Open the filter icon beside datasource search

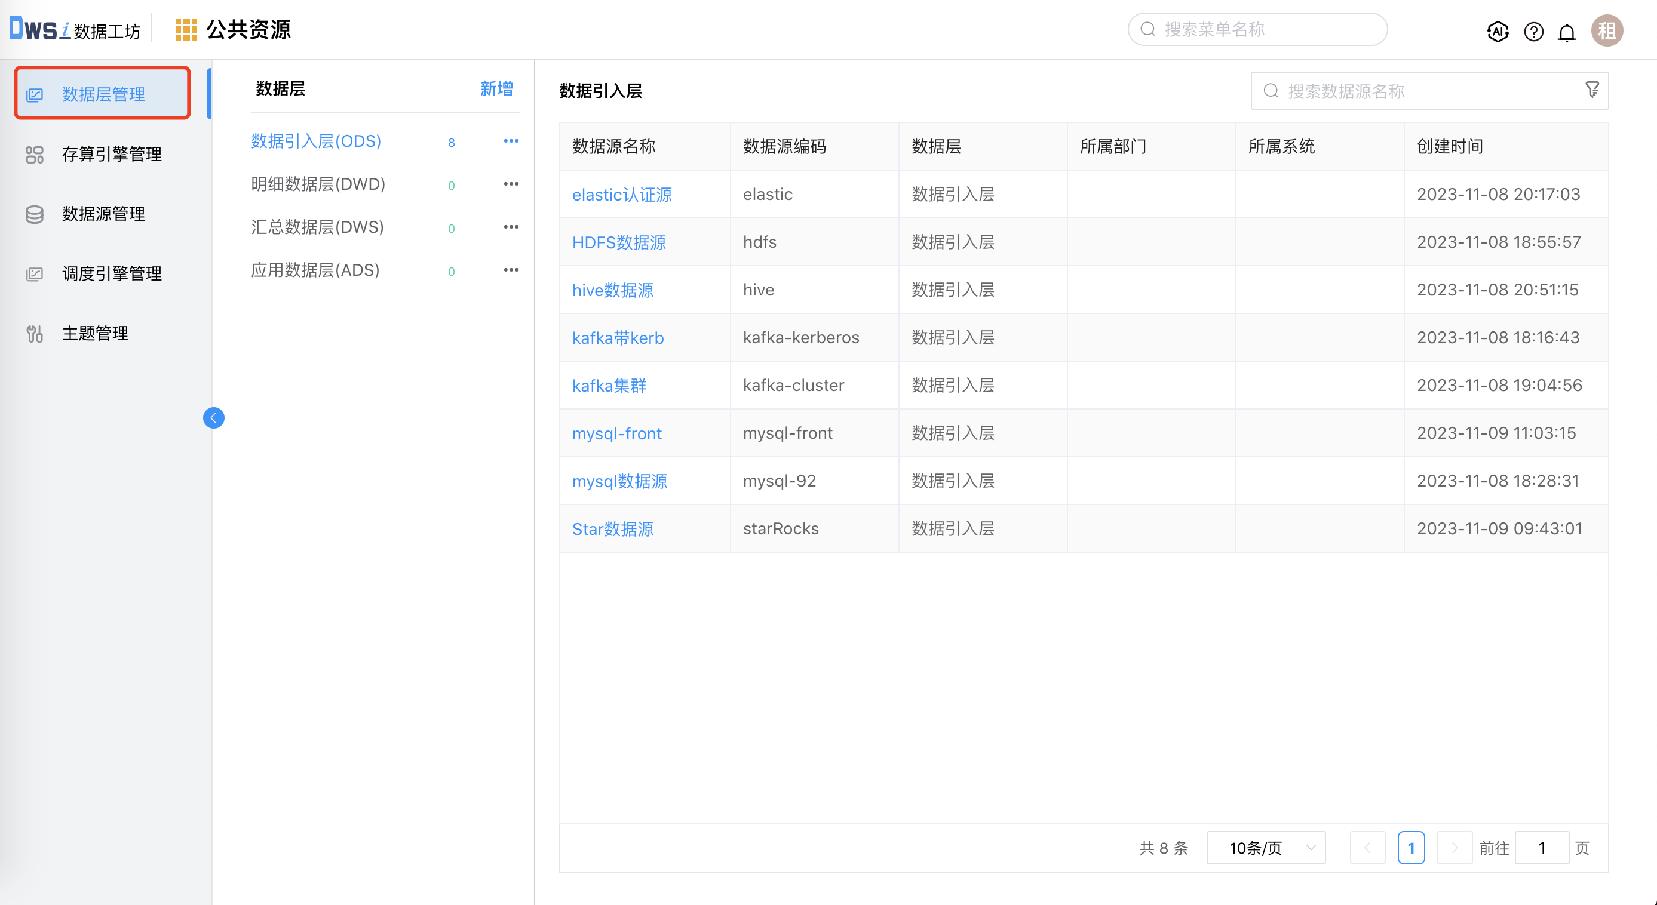coord(1592,90)
